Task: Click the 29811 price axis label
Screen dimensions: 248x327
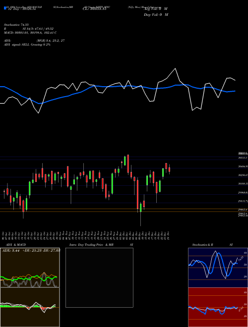Action: [x=243, y=201]
